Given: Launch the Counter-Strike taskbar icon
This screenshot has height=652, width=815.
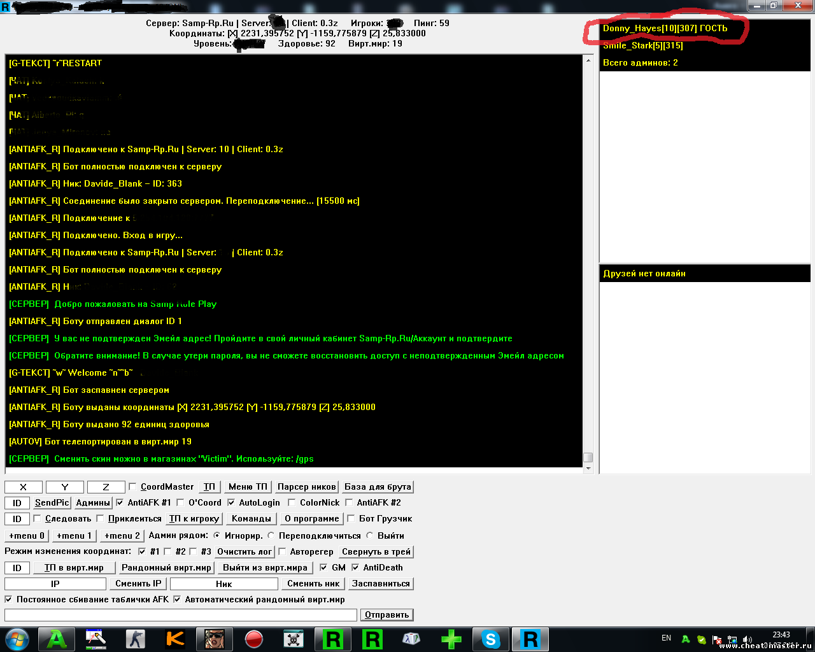Looking at the screenshot, I should tap(135, 639).
